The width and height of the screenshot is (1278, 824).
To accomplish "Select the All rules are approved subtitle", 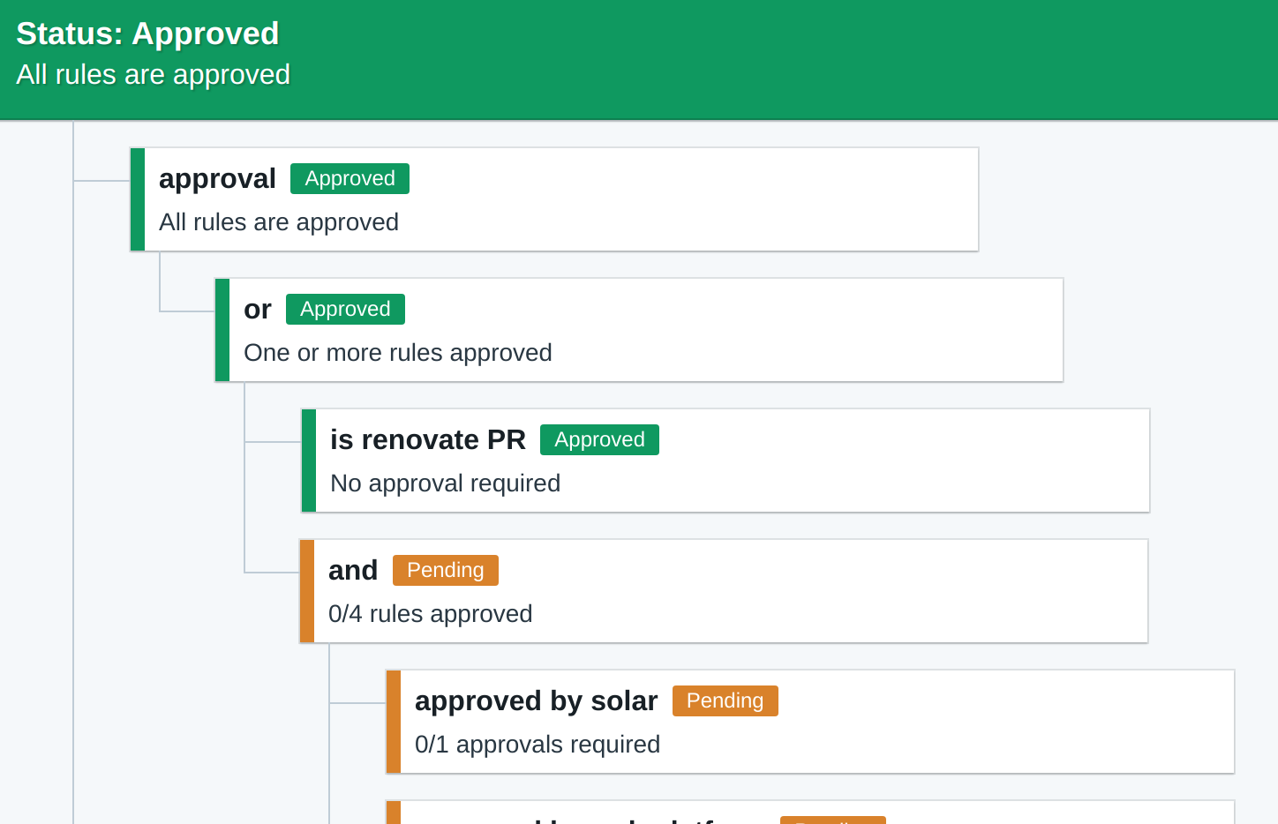I will click(x=152, y=75).
